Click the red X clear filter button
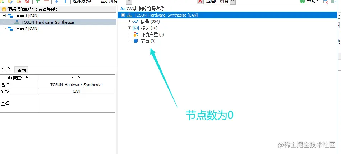 pos(200,1)
